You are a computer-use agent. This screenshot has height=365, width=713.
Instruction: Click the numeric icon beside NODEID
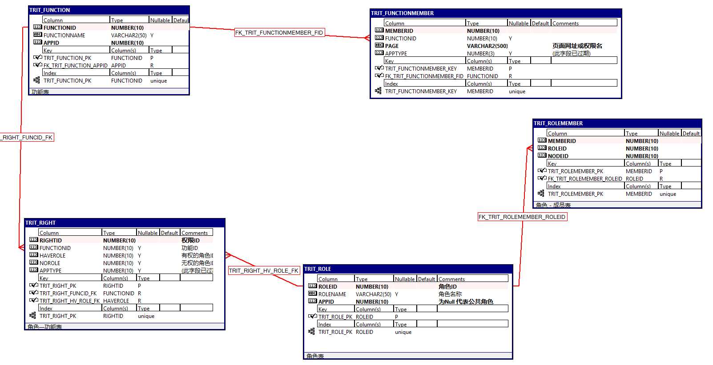(542, 155)
